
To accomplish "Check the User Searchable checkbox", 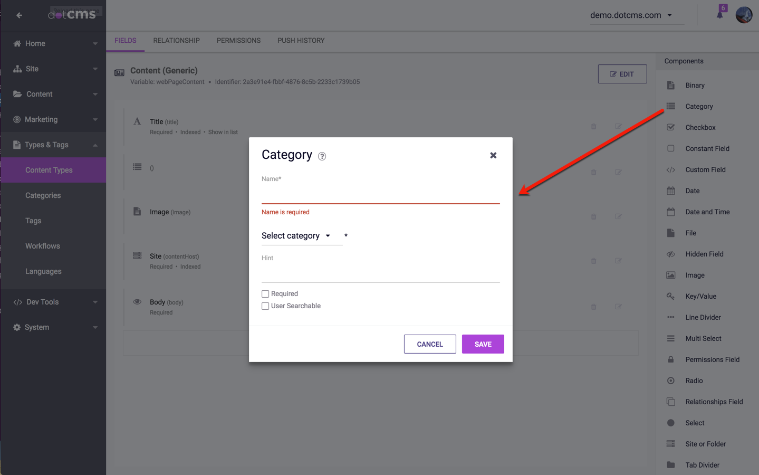I will (265, 306).
